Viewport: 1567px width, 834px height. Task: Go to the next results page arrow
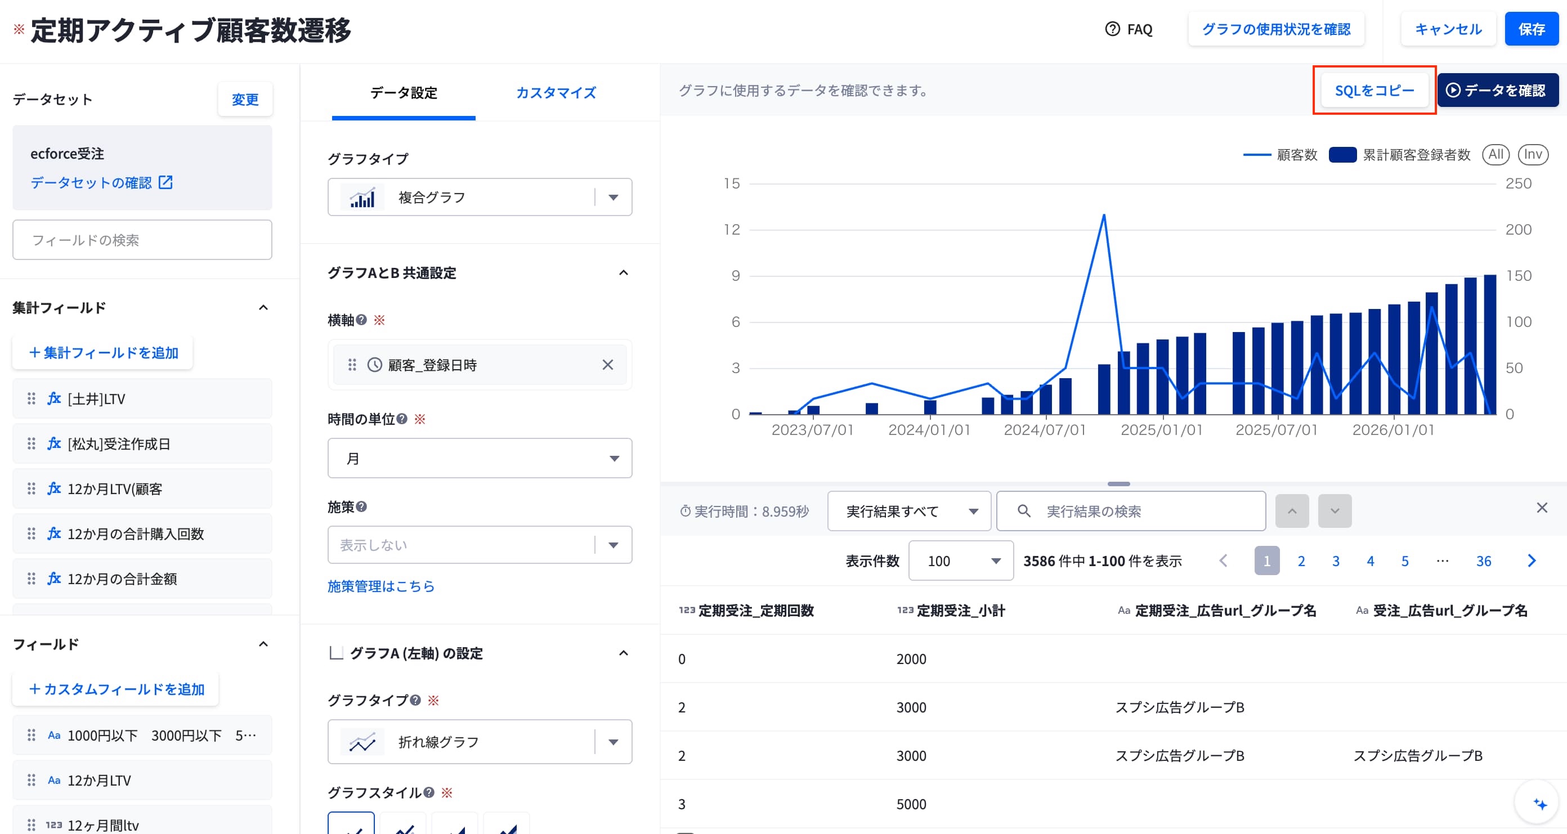click(x=1532, y=561)
